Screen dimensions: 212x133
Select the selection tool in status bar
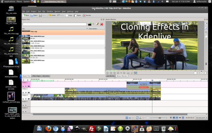[x=137, y=118]
